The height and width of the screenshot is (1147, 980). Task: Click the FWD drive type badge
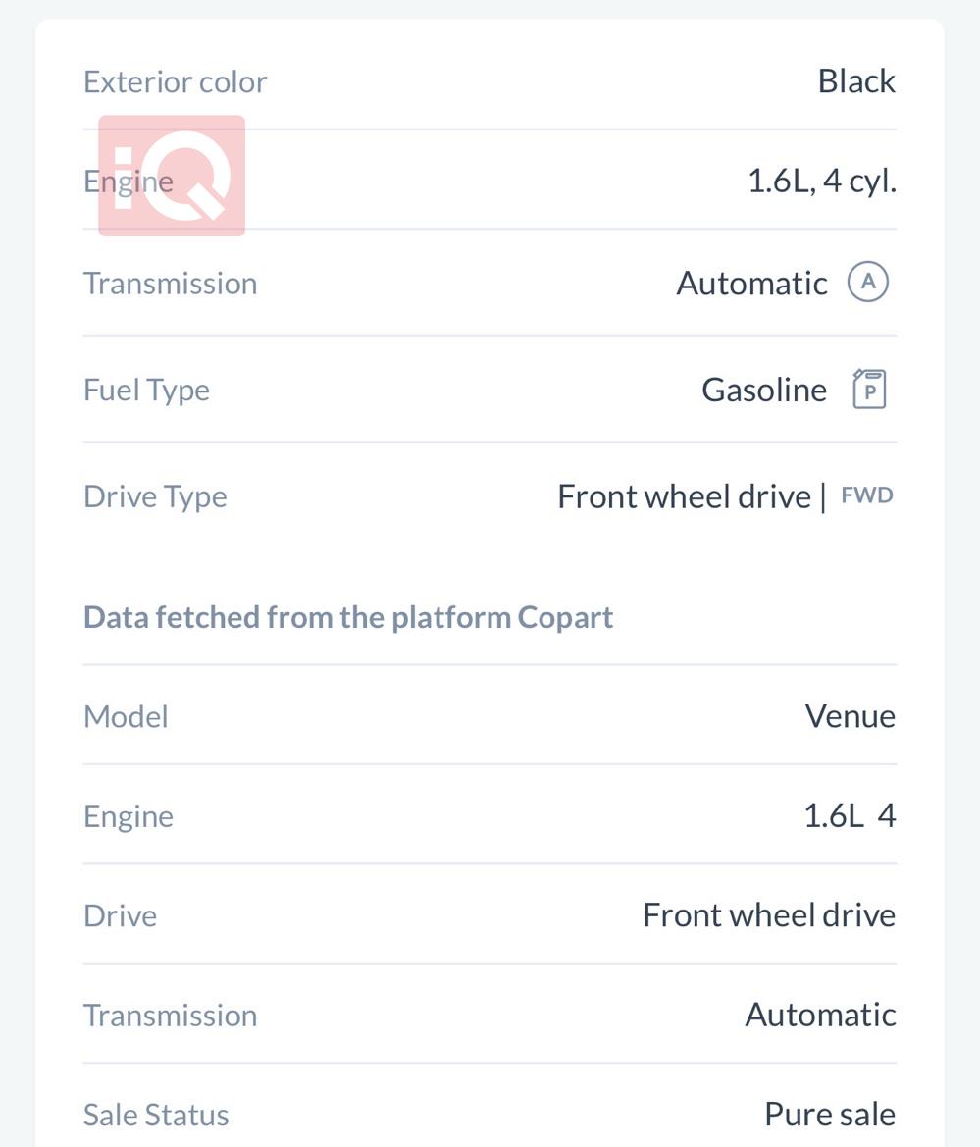[867, 495]
